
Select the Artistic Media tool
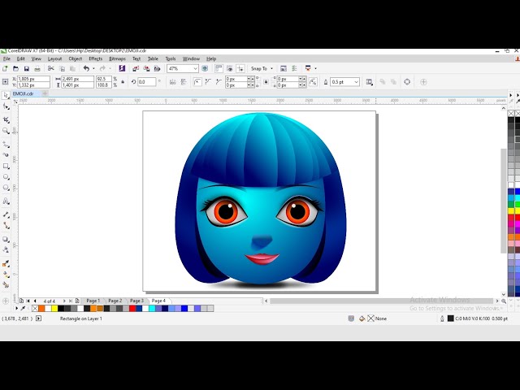[x=6, y=155]
